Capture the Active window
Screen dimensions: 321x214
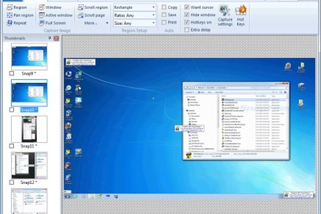(56, 15)
